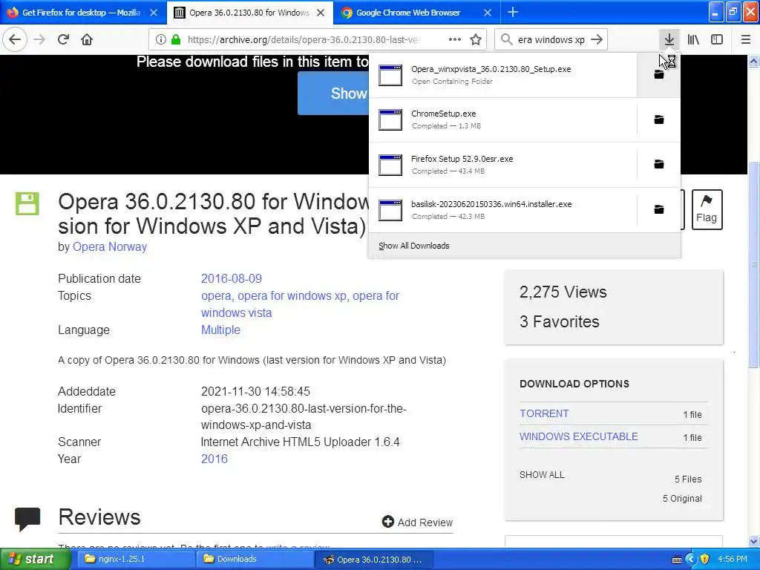Select the Opera 36.0.2130.80 for Windows tab
The width and height of the screenshot is (760, 570).
pos(249,13)
